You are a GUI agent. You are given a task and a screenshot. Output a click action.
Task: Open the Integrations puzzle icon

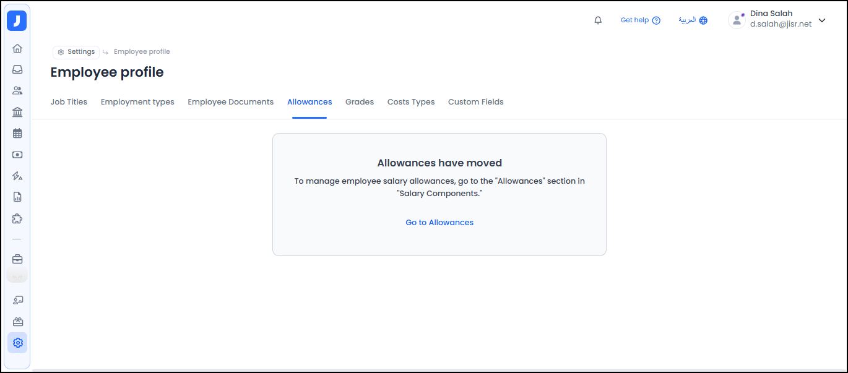[17, 218]
